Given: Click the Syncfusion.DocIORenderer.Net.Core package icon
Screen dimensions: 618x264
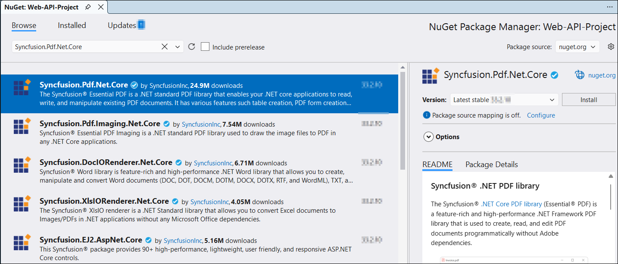Looking at the screenshot, I should tap(22, 164).
